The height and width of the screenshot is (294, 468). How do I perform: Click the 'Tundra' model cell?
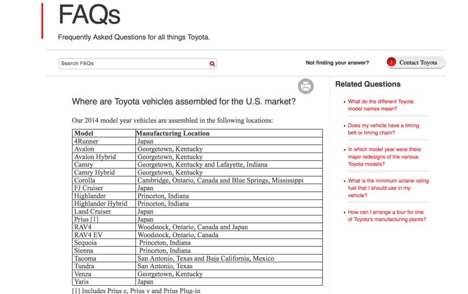[x=104, y=266]
